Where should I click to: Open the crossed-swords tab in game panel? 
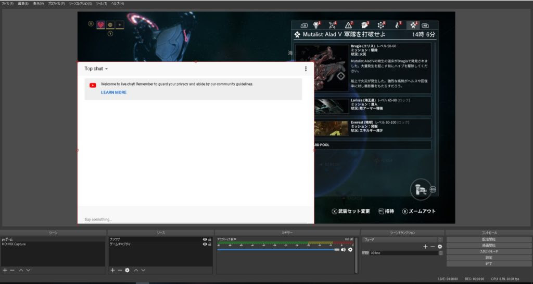click(x=333, y=25)
